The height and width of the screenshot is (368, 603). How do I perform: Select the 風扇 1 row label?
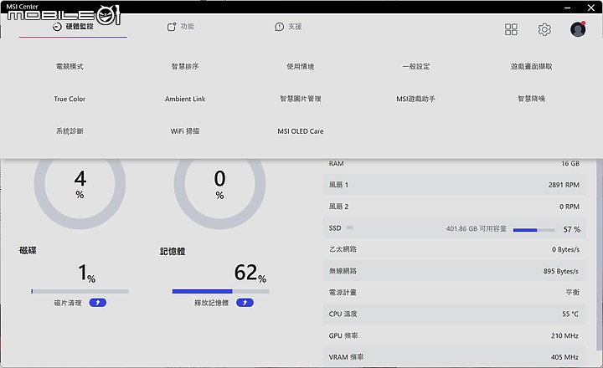point(338,185)
